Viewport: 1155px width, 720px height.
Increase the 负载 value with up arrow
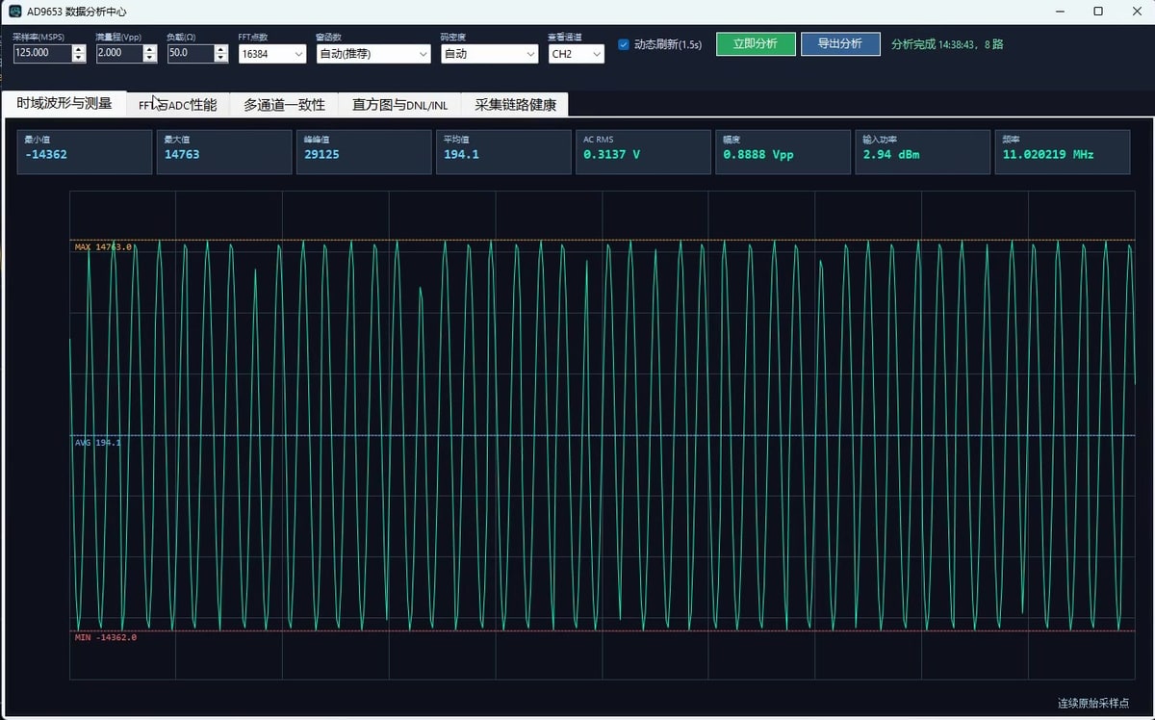coord(221,49)
